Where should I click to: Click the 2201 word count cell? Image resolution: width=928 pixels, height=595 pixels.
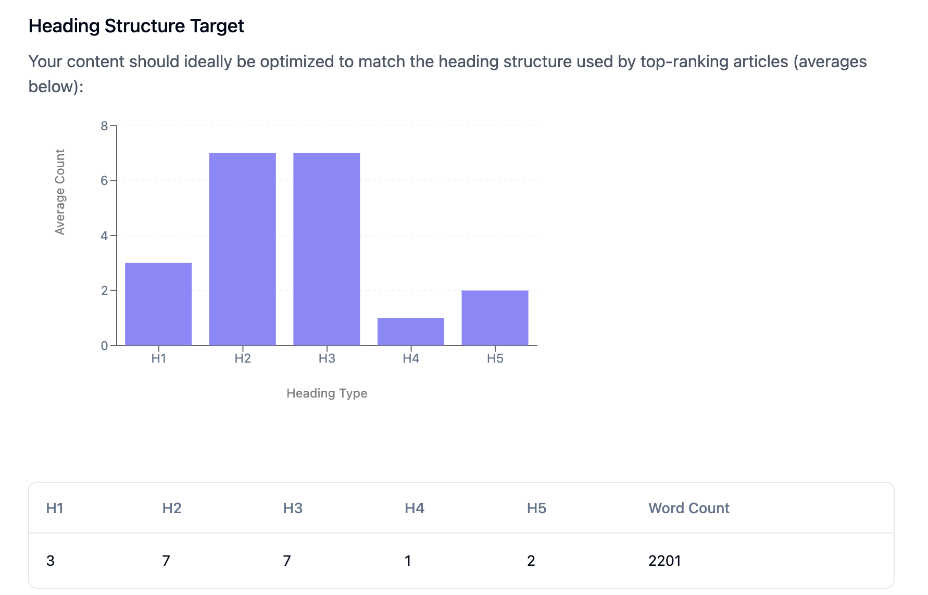(664, 561)
